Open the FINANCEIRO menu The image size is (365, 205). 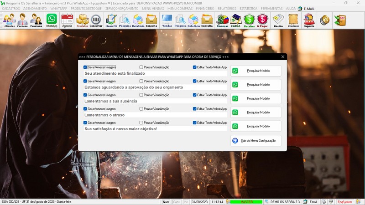coord(205,9)
